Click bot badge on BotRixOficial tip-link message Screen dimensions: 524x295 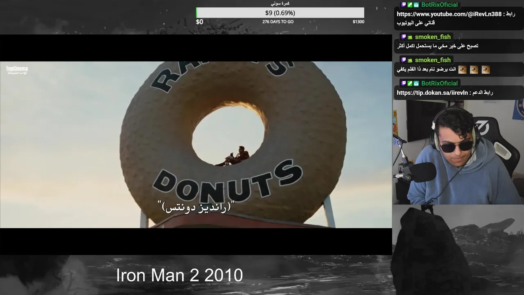tap(416, 83)
